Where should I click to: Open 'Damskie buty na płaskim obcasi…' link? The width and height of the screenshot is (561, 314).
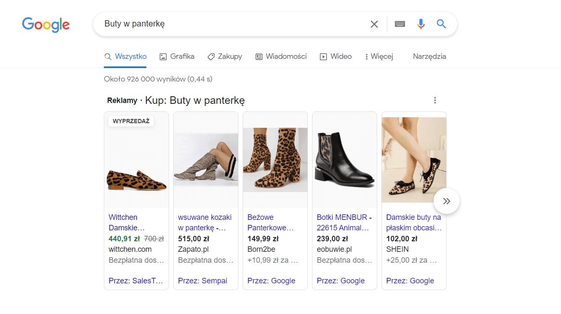coord(414,223)
